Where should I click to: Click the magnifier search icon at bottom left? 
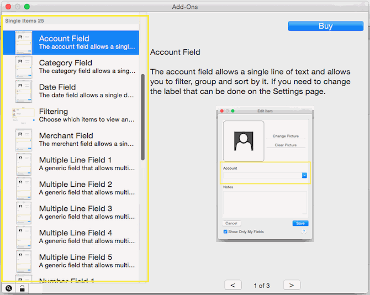tap(9, 288)
